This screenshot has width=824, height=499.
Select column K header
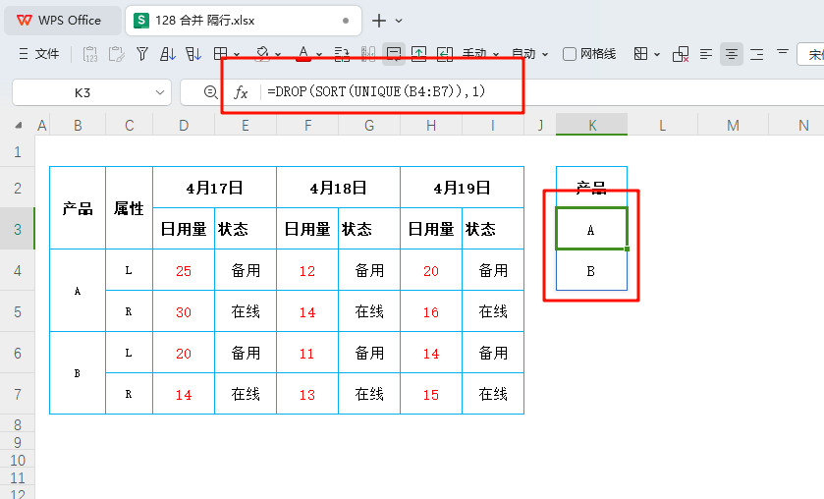tap(591, 125)
